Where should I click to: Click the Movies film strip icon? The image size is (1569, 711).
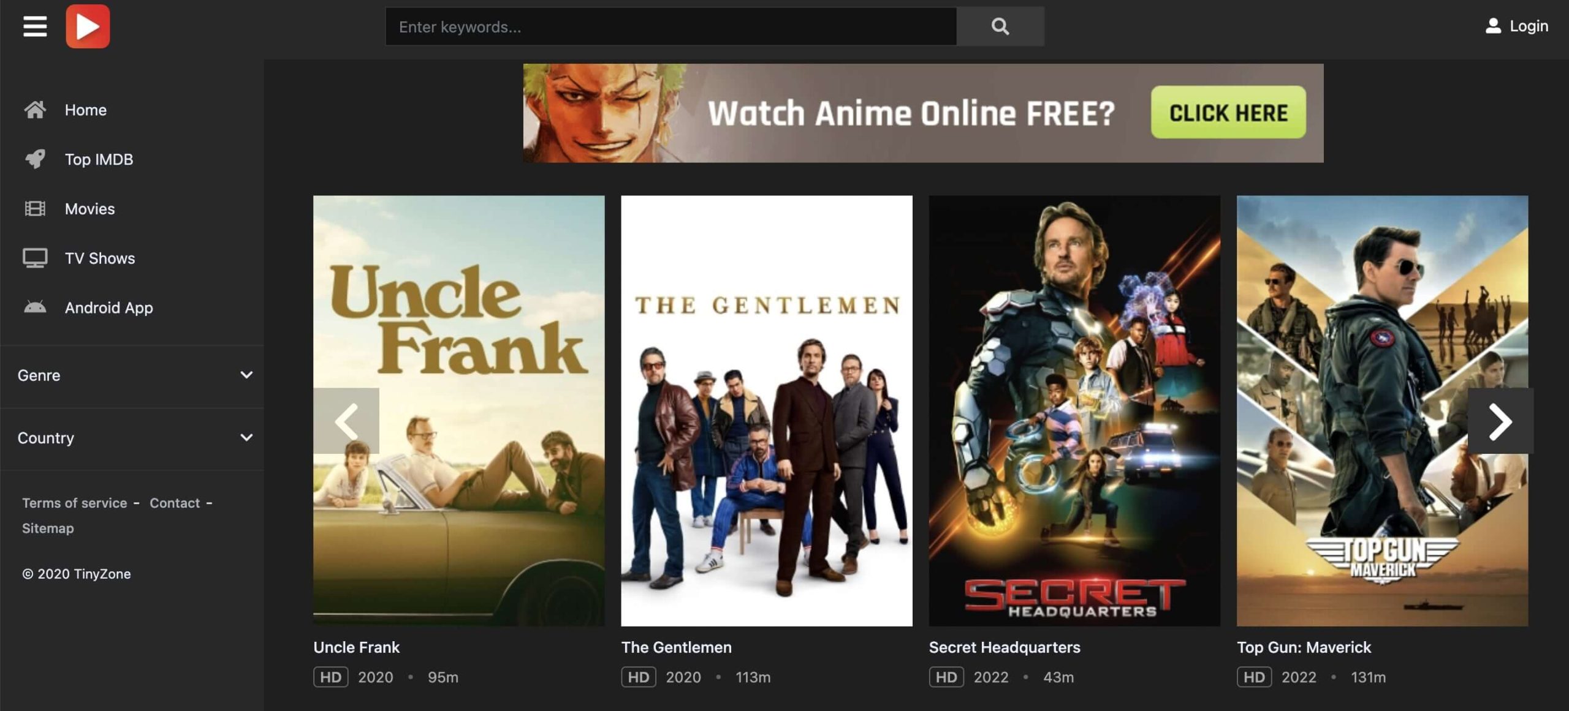pyautogui.click(x=35, y=209)
